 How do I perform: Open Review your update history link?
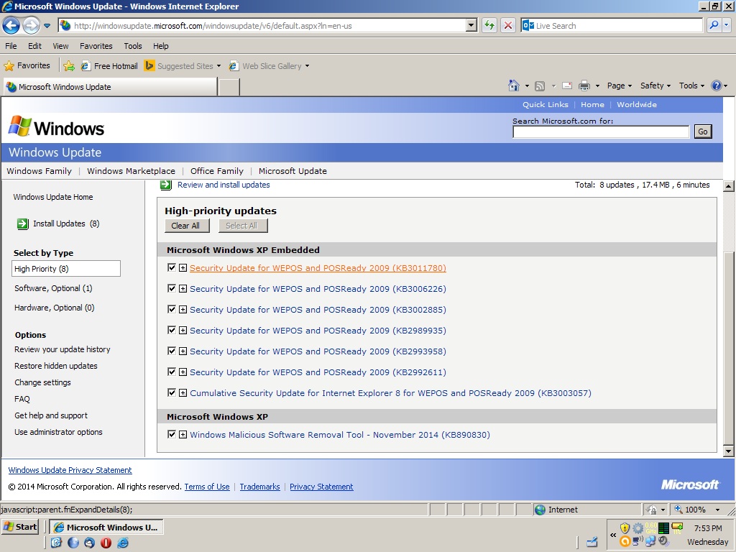[x=63, y=349]
